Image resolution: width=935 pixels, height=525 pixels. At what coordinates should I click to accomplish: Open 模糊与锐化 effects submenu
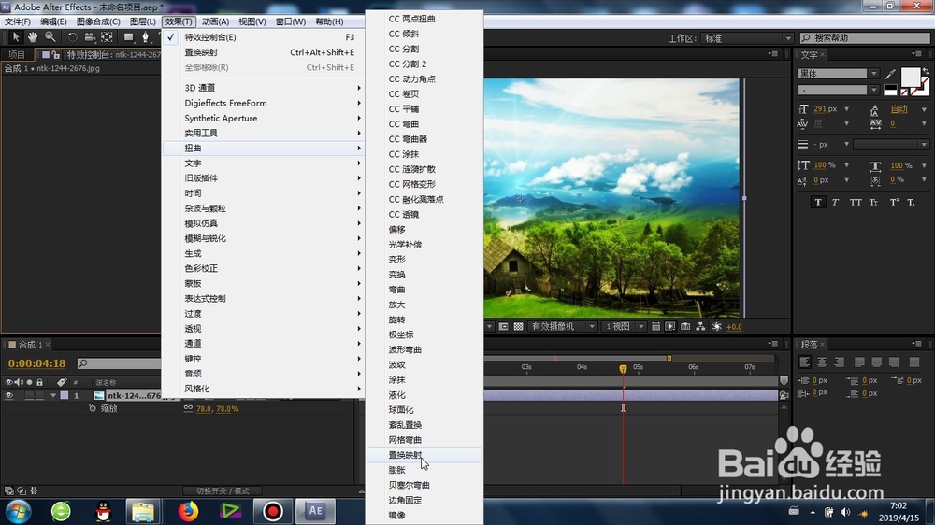click(x=263, y=238)
